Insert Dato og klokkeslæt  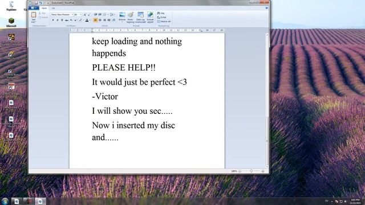click(x=141, y=18)
